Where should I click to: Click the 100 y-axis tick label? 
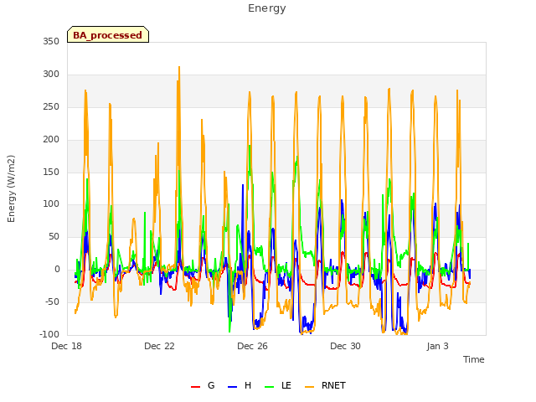51,204
